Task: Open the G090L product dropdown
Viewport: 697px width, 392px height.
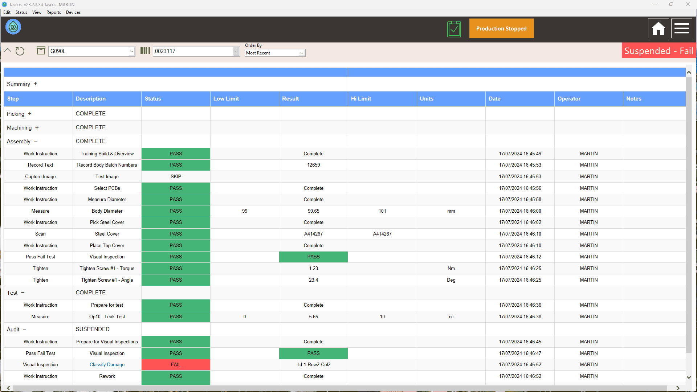Action: (131, 51)
